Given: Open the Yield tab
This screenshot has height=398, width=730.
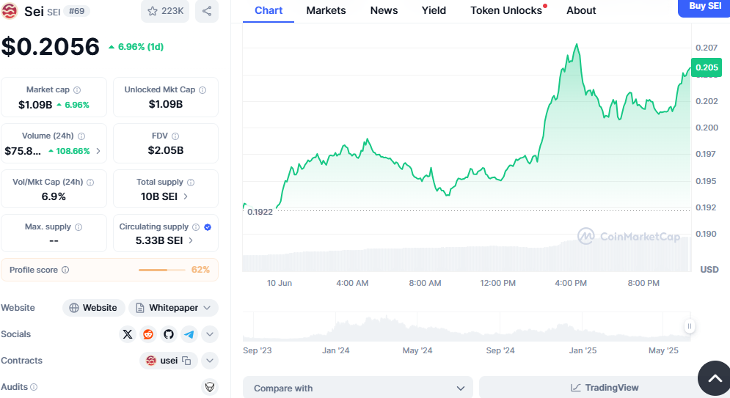Looking at the screenshot, I should point(434,10).
